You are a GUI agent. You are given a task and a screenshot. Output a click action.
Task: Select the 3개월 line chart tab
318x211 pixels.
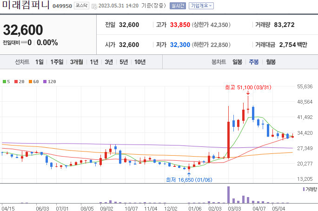tap(77, 62)
